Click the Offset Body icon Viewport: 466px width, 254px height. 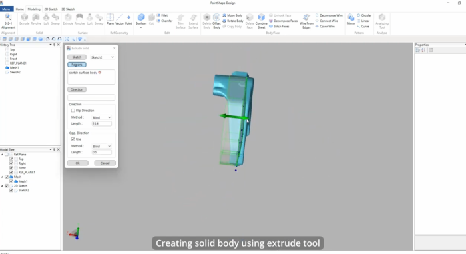pos(216,21)
